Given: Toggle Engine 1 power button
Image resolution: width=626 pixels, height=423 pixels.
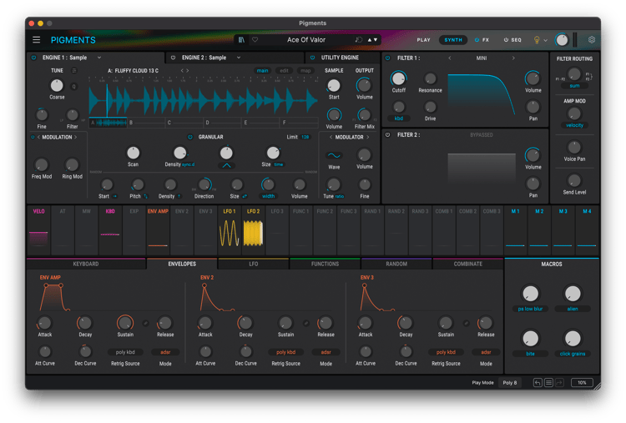Looking at the screenshot, I should 34,58.
